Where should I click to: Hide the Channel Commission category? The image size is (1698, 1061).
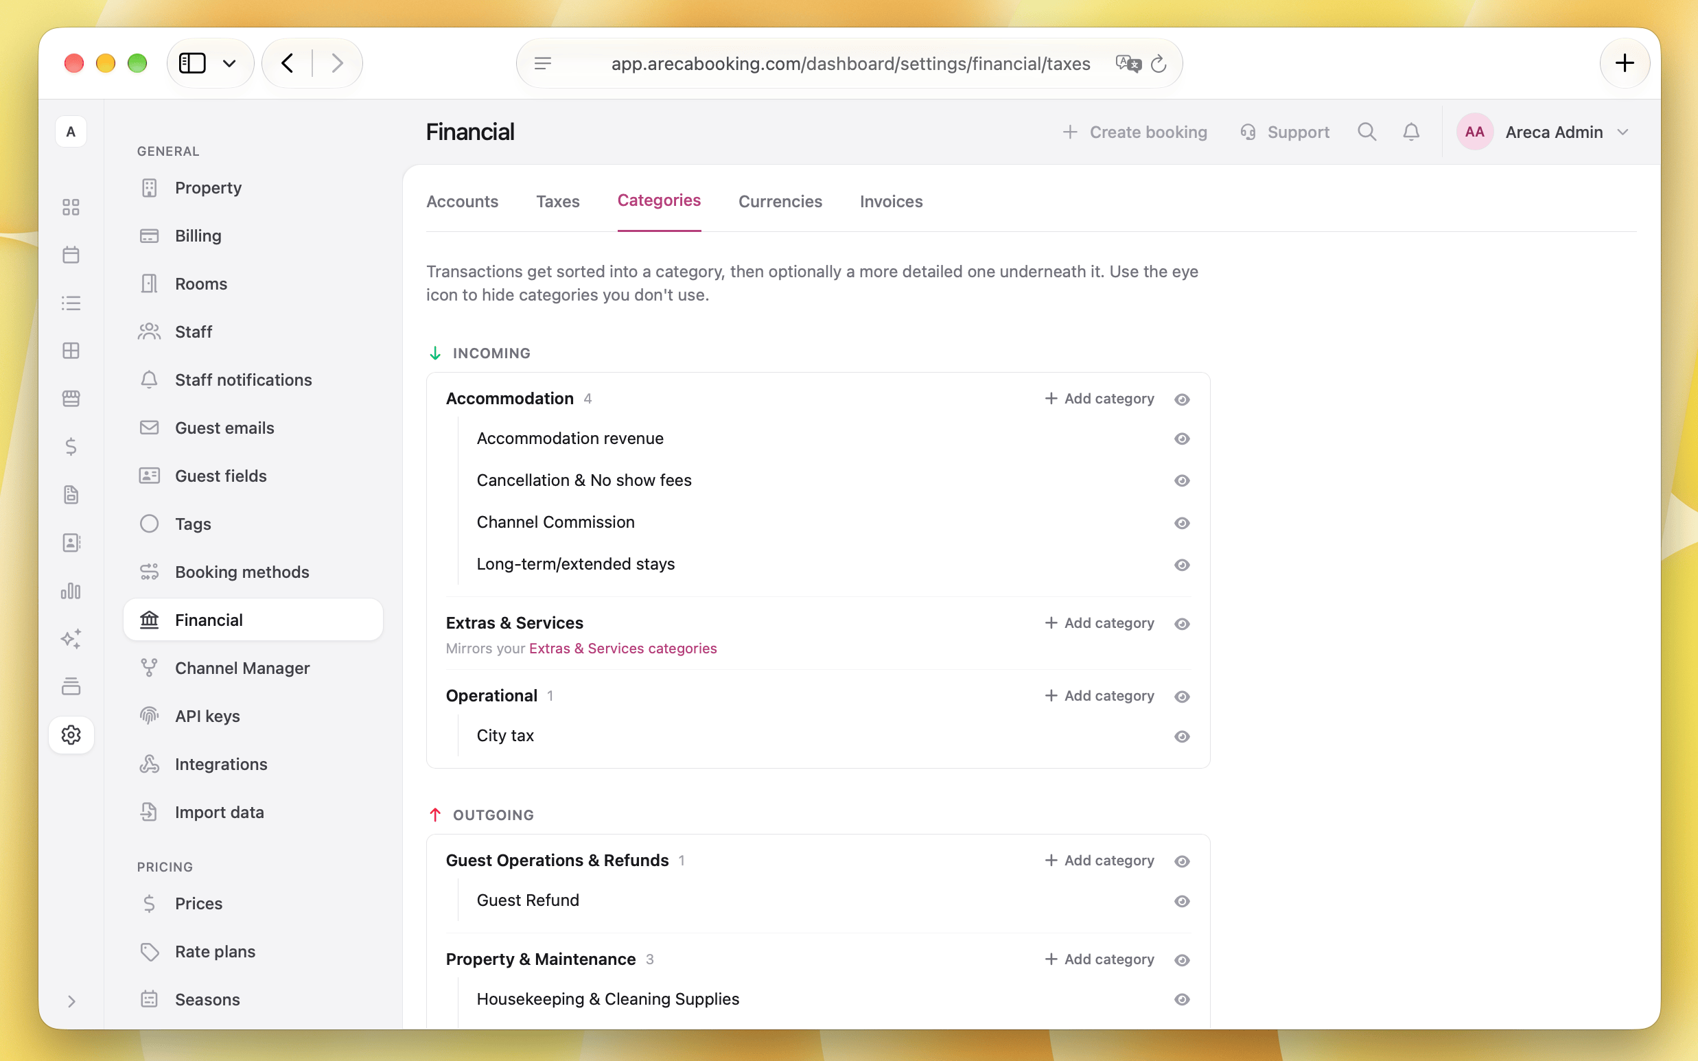pos(1182,523)
